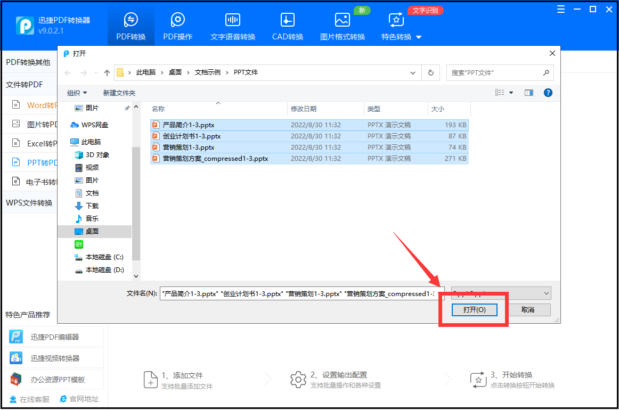Refresh the PPT文件 folder

pos(431,72)
